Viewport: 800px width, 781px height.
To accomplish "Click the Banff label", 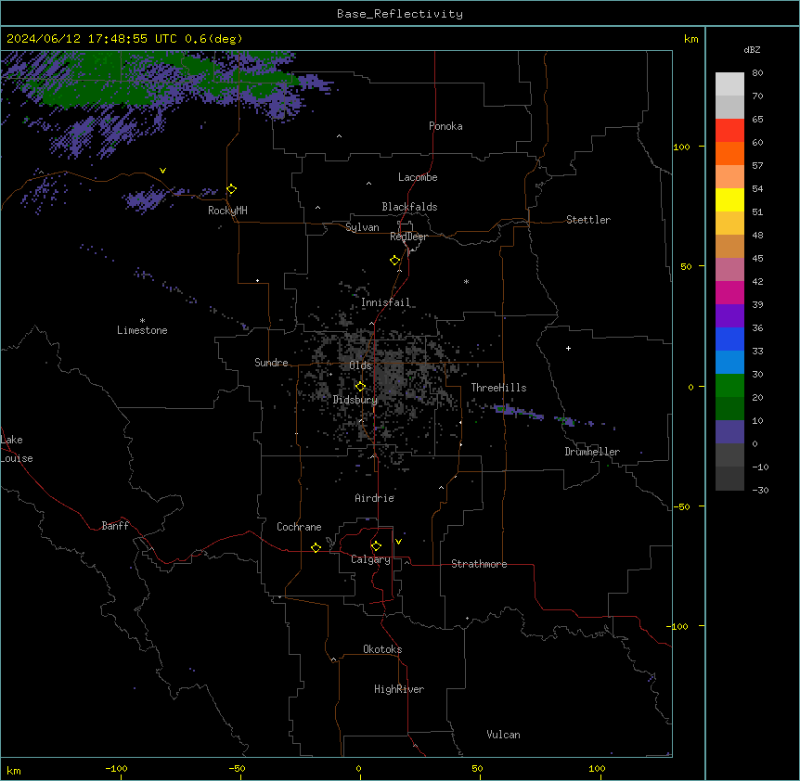I will 115,526.
